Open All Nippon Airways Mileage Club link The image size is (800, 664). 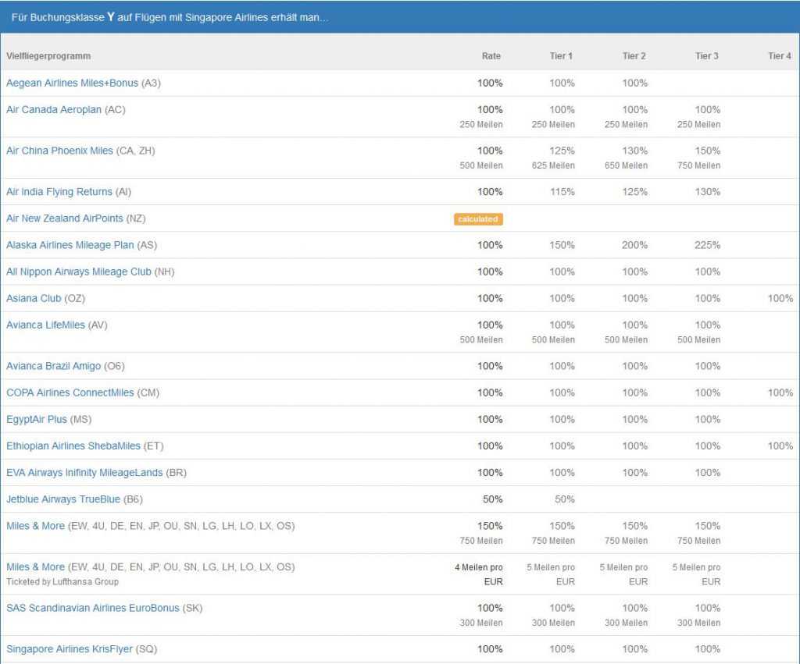pyautogui.click(x=79, y=272)
